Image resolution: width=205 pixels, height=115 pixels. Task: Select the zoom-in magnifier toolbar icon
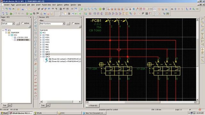click(89, 9)
